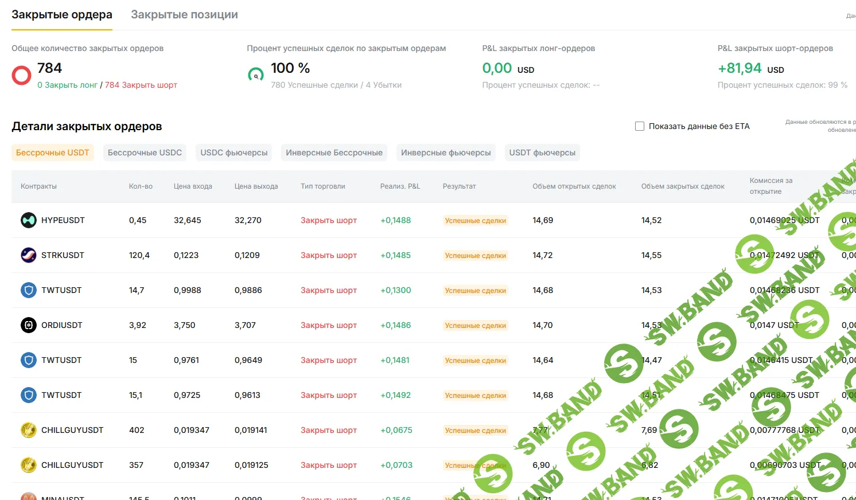Screen dimensions: 856x500
Task: Select the Бессрочные USDT filter tab
Action: 53,153
